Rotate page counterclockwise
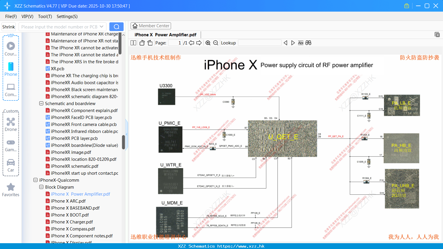This screenshot has width=443, height=249. [142, 43]
